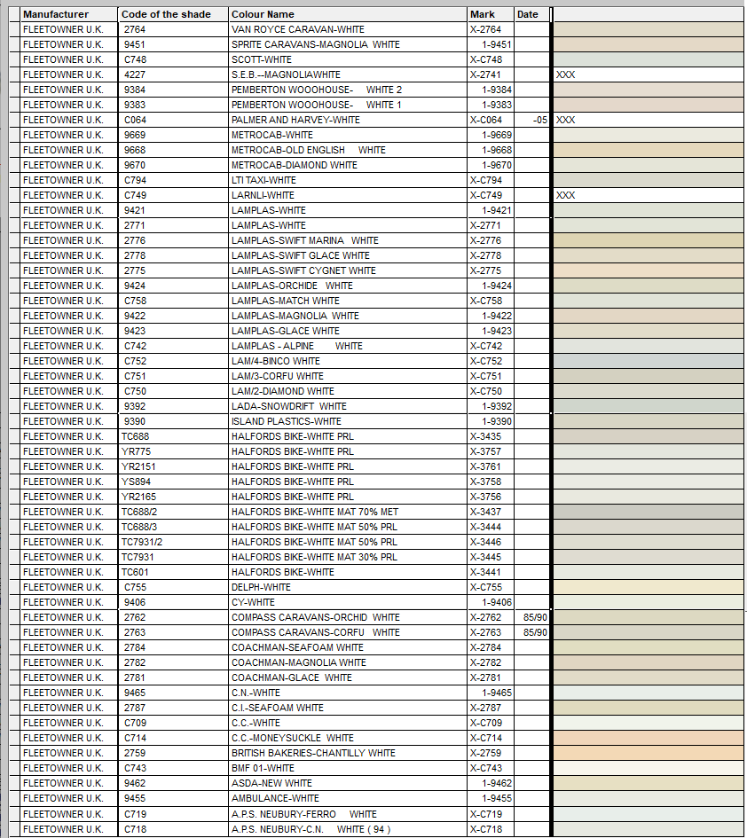Pick the LAM/4-BINCO WHITE colour swatch

pos(649,361)
